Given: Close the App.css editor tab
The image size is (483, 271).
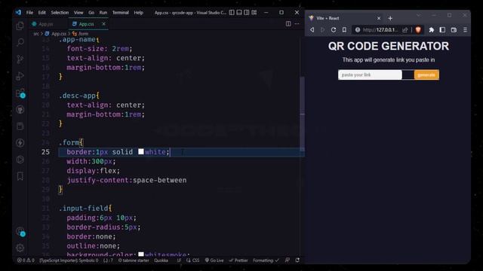Looking at the screenshot, I should click(104, 23).
